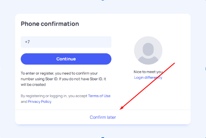Click the Sber ID explanation paragraph
This screenshot has width=206, height=138.
64,79
